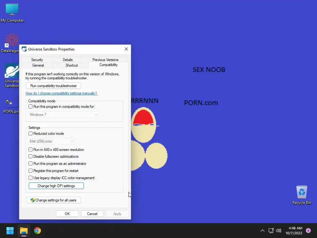Click the Universe Sandbox Properties title icon
This screenshot has height=238, width=317.
coord(24,49)
